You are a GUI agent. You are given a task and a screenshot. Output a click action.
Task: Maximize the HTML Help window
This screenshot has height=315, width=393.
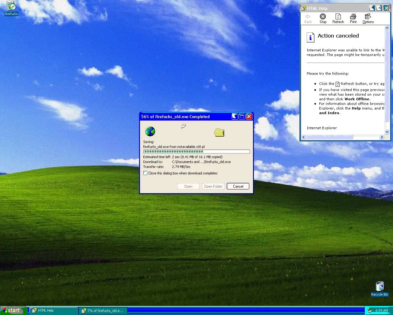[x=379, y=8]
